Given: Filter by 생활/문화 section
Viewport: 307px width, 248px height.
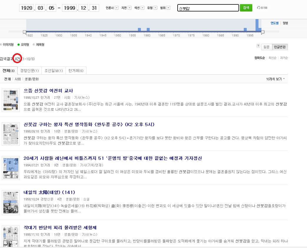Looking at the screenshot, I should coord(32,79).
